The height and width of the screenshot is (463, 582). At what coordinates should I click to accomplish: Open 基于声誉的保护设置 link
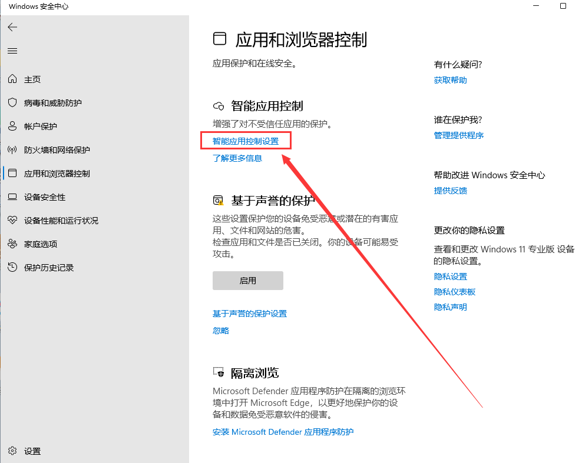[x=249, y=314]
